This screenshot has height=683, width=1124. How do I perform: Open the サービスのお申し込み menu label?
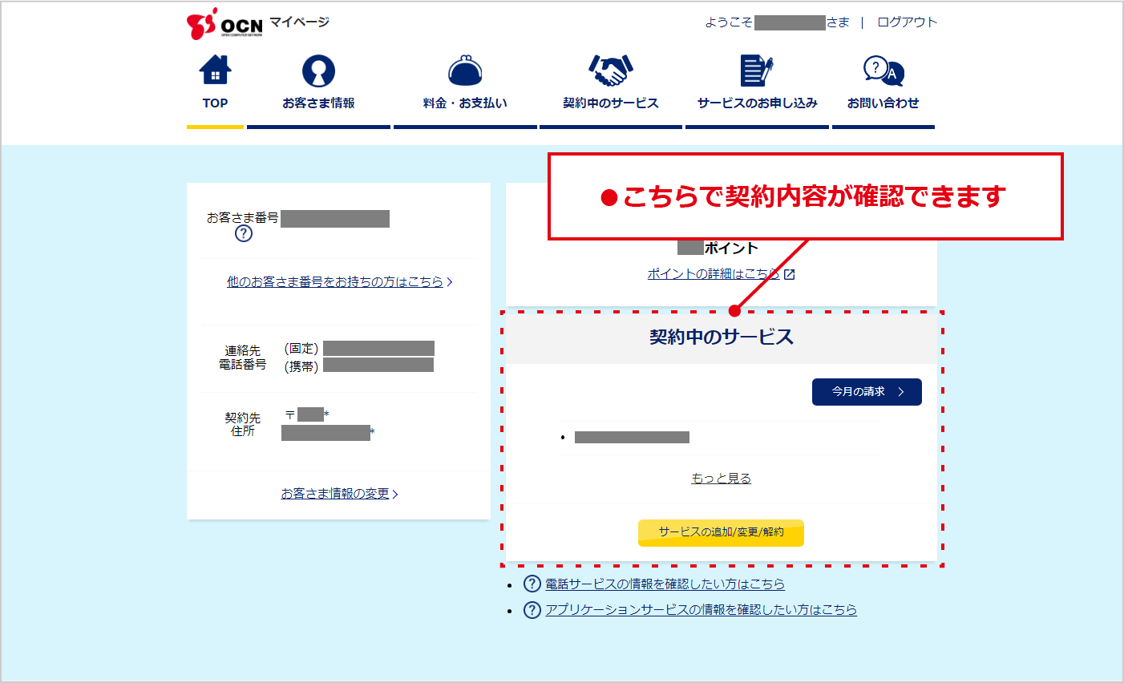pos(758,103)
